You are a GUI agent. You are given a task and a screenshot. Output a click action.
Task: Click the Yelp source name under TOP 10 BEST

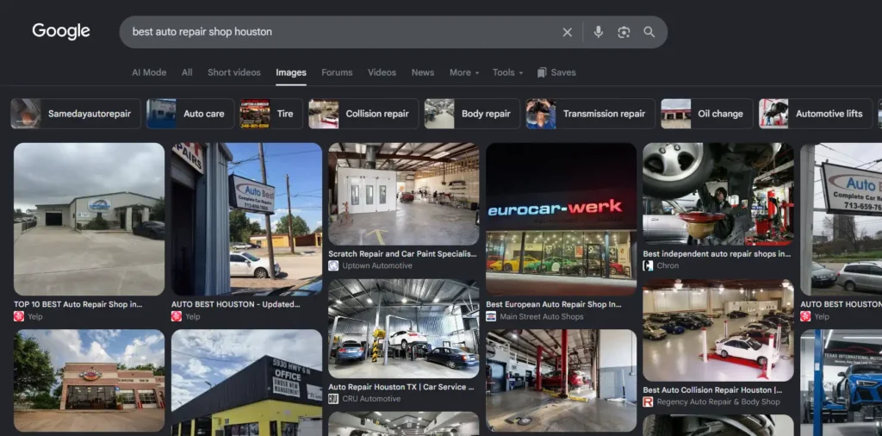34,317
